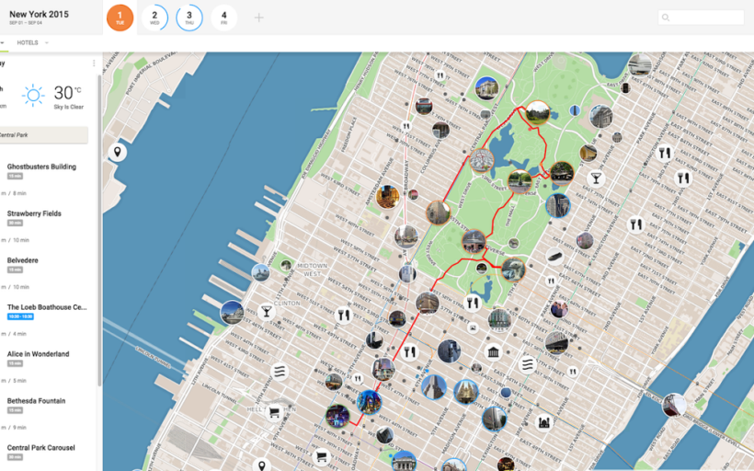Open the day options three-dot menu
Viewport: 754px width, 471px height.
pyautogui.click(x=94, y=63)
